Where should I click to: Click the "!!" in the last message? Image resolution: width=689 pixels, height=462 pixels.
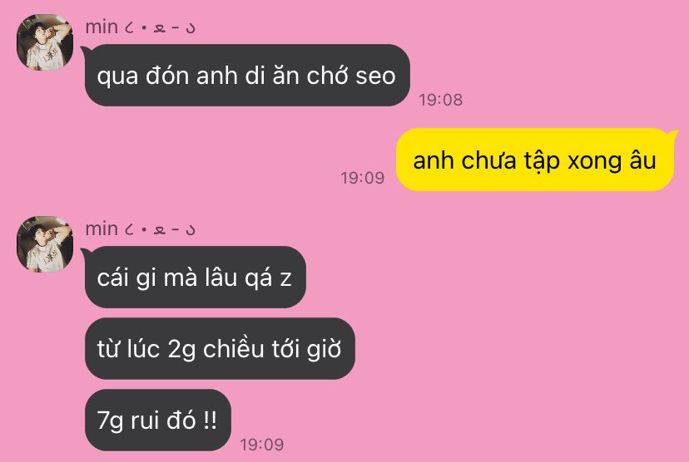tap(210, 420)
